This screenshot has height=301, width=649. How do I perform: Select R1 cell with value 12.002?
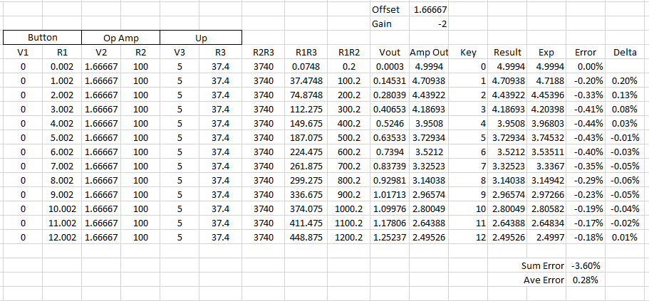tap(62, 238)
